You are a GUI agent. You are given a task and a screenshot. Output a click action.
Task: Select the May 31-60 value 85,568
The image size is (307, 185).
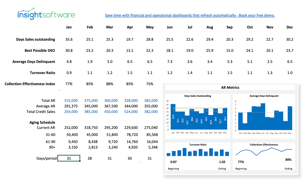pos(152,135)
